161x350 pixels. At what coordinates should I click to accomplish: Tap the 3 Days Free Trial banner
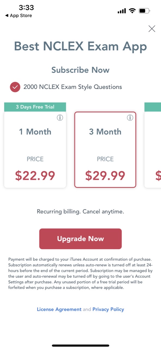35,107
